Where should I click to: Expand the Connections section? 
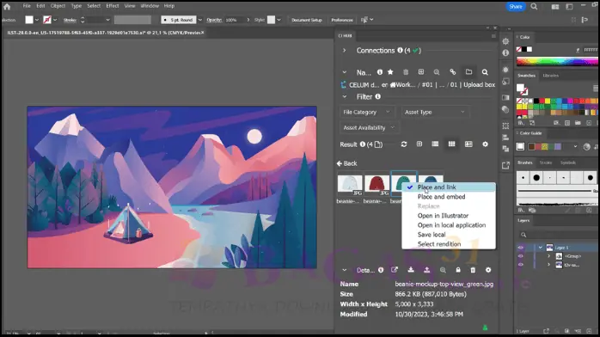pyautogui.click(x=345, y=50)
